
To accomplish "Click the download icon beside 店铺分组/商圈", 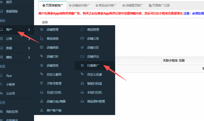I will tap(42, 101).
